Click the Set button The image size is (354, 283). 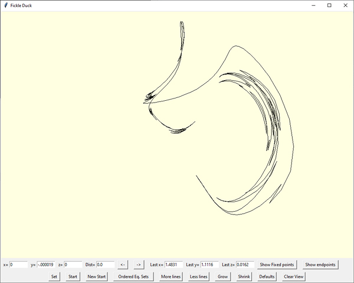click(x=54, y=277)
